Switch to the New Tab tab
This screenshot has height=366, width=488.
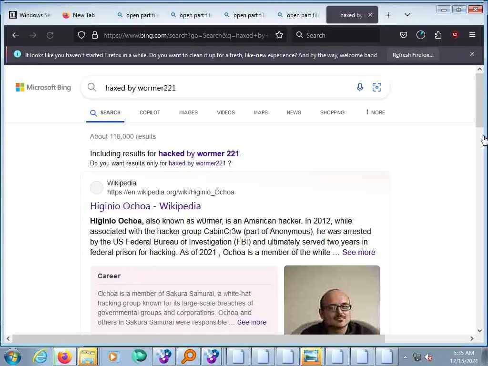[79, 15]
